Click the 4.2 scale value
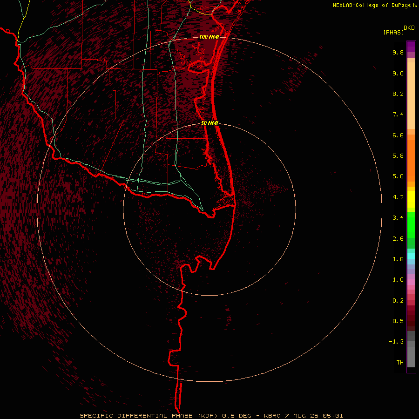Viewport: 419px width, 419px height. pyautogui.click(x=398, y=197)
